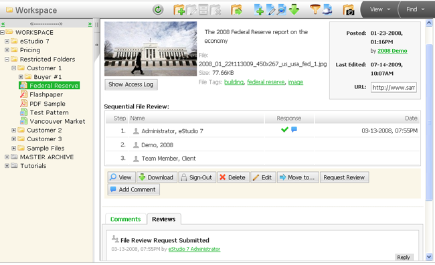Screen dimensions: 435x265
Task: Click the add new folder icon
Action: [179, 10]
